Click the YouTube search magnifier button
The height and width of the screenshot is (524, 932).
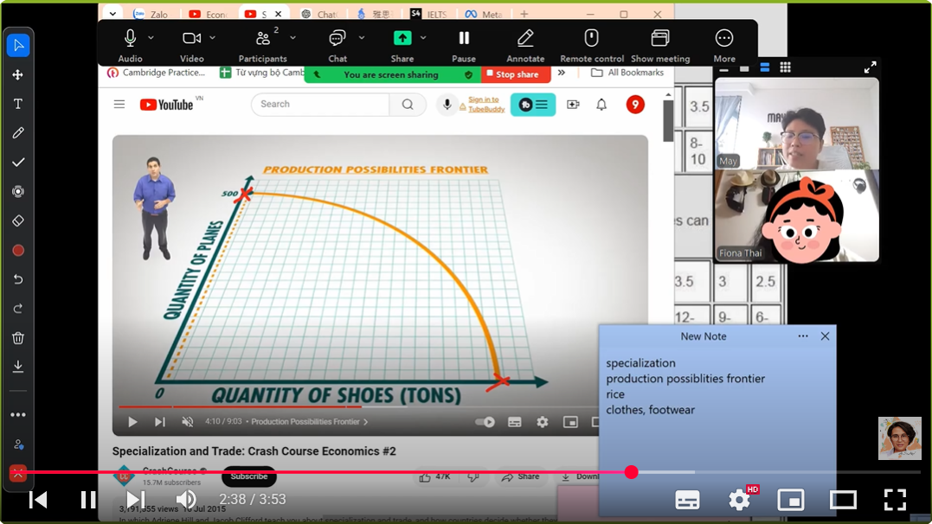tap(408, 104)
